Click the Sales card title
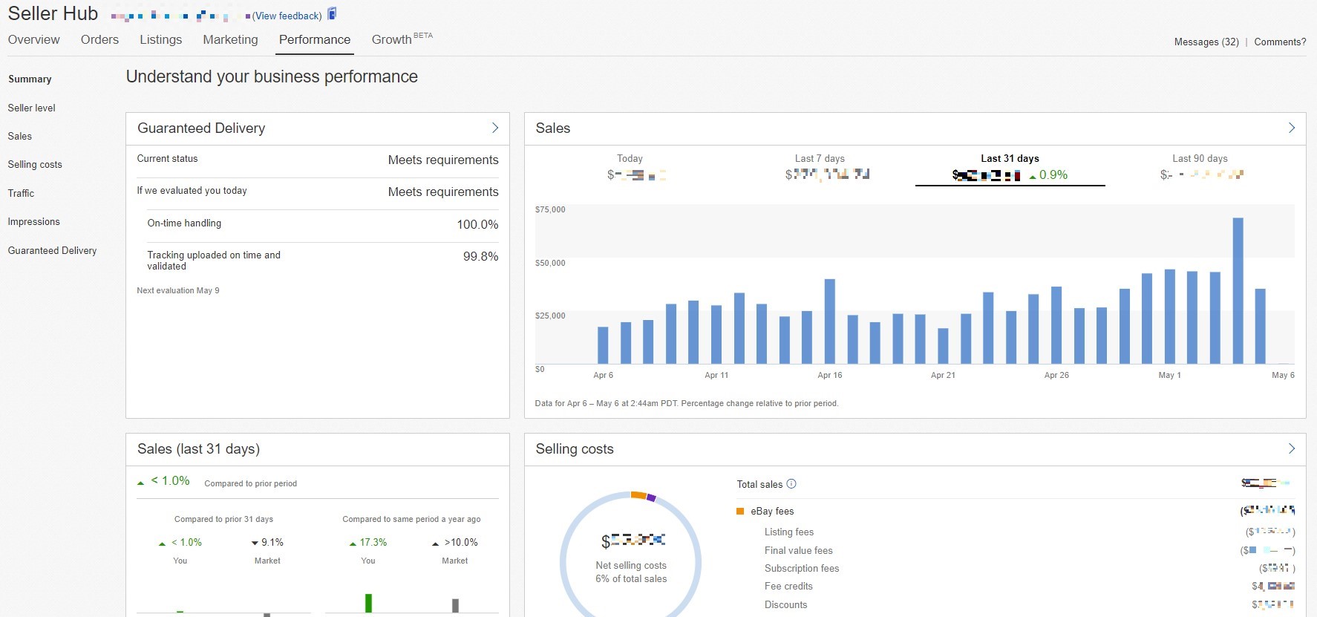This screenshot has height=617, width=1317. (x=553, y=128)
